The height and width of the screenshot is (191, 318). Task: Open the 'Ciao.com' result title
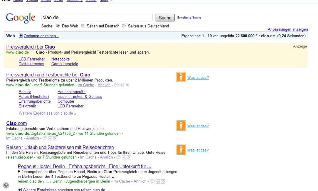click(16, 123)
